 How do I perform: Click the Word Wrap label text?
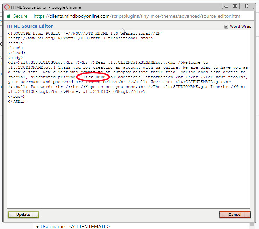tap(240, 27)
